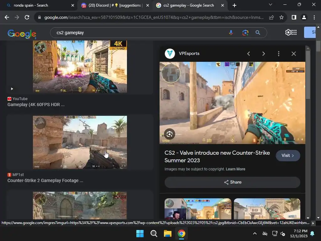Open Windows taskbar search
This screenshot has height=241, width=321.
154,233
